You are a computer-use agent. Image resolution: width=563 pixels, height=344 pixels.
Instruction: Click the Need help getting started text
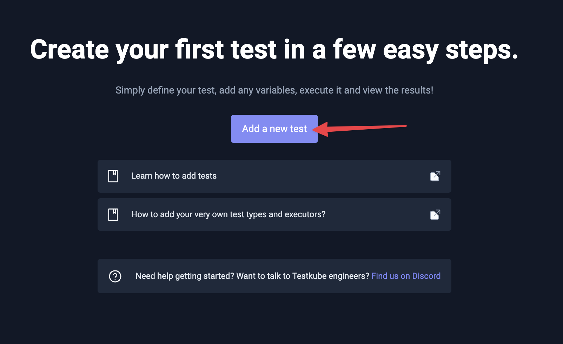(185, 276)
